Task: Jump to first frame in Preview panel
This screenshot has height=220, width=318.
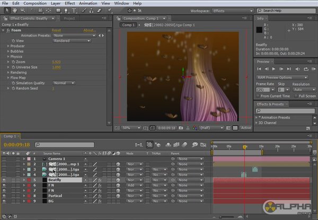Action: [260, 69]
